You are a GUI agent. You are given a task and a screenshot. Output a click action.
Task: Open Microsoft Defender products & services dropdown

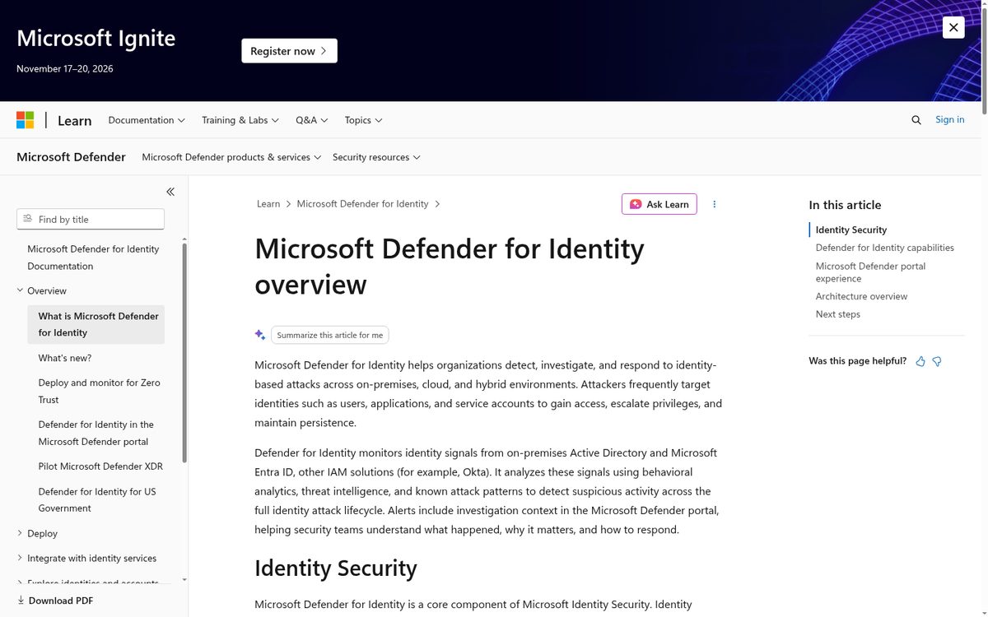231,157
